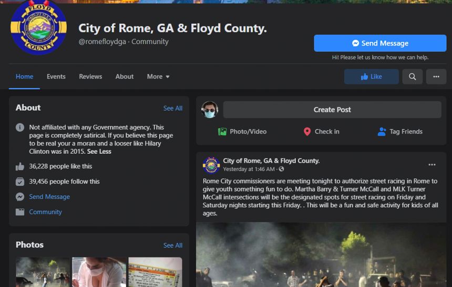Click the blue Tag Friends person icon
Viewport: 452px width, 287px height.
point(382,132)
